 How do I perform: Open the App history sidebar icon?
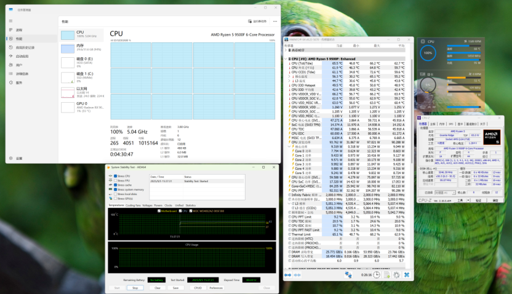point(12,47)
